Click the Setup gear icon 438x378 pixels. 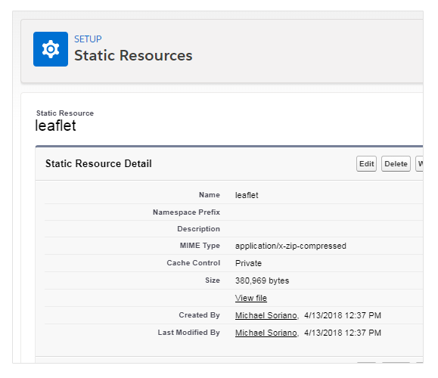(51, 49)
